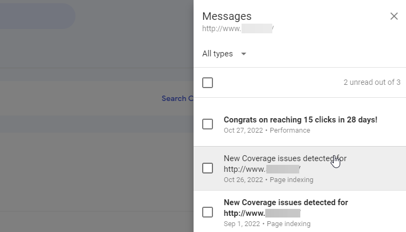406x232 pixels.
Task: Click the dimmed Search C link
Action: click(x=177, y=98)
